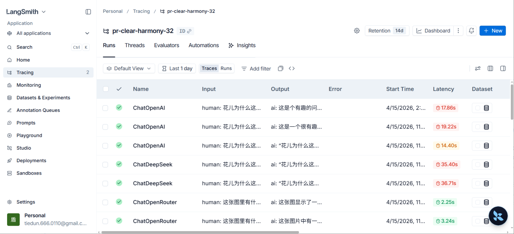Show the Insights tab
The height and width of the screenshot is (234, 514).
coord(242,46)
